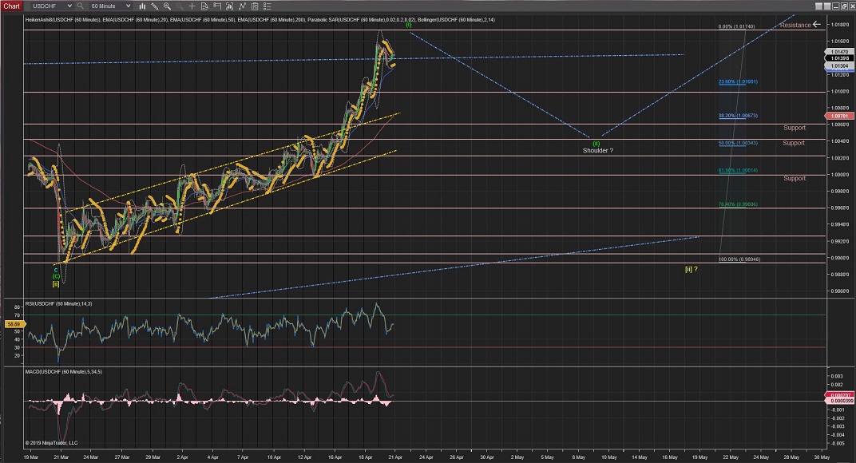Close the chart window

[852, 6]
